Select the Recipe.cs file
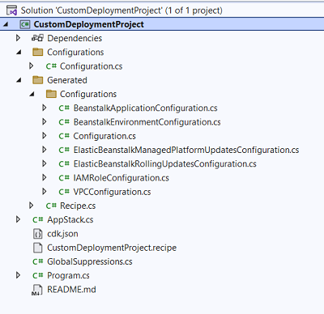Image resolution: width=324 pixels, height=314 pixels. coord(78,206)
